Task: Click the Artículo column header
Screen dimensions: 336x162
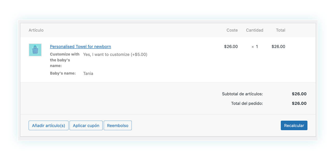Action: [x=36, y=30]
